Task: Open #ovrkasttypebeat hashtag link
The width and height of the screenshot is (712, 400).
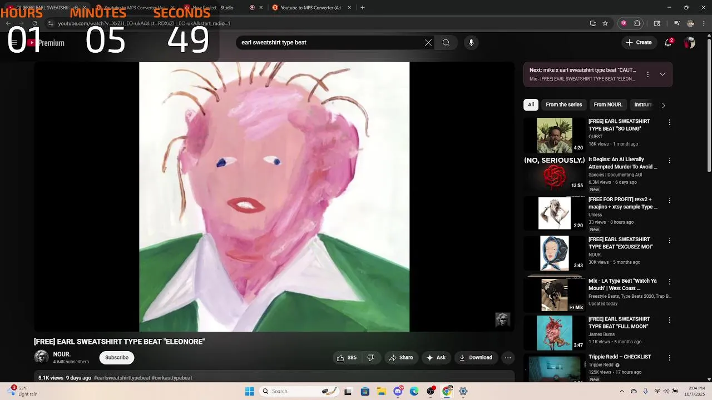Action: (172, 378)
